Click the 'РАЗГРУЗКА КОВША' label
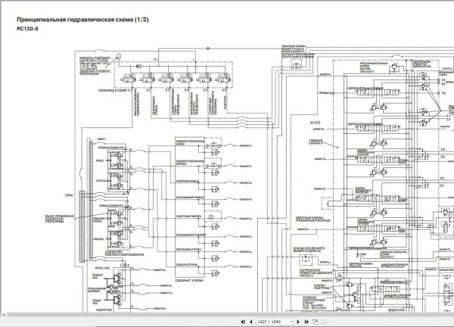 188,182
